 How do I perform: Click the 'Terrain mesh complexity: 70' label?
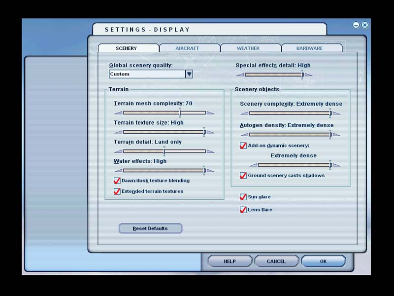153,104
